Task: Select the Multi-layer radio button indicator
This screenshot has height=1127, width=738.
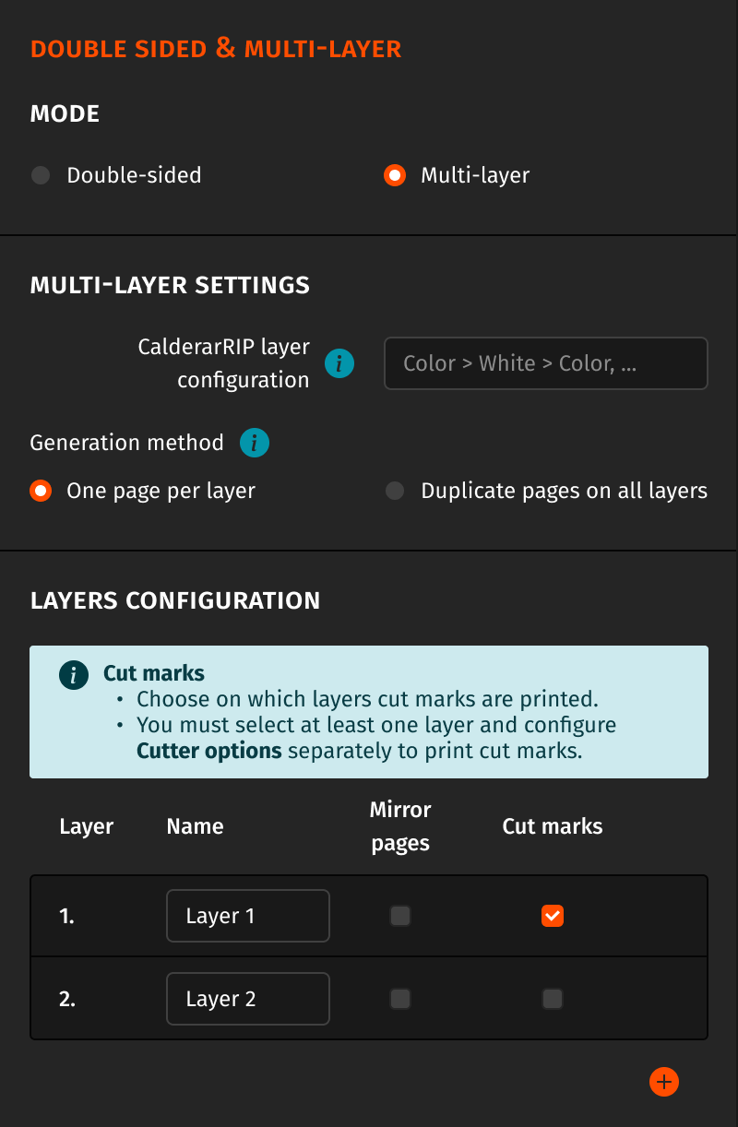Action: (x=394, y=174)
